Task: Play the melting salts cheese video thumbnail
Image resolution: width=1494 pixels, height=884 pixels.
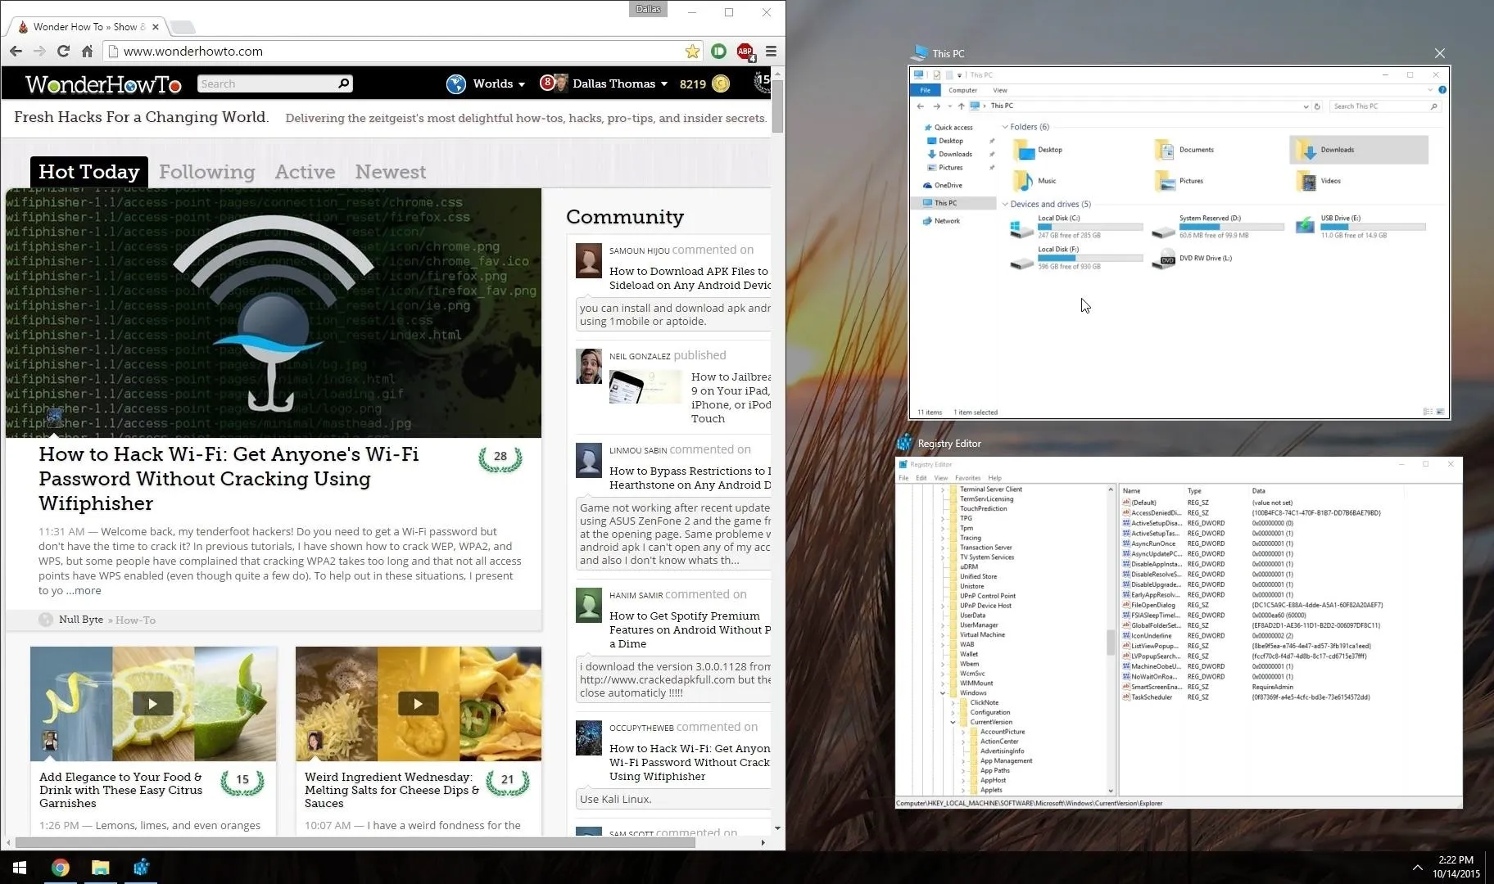Action: pyautogui.click(x=418, y=703)
